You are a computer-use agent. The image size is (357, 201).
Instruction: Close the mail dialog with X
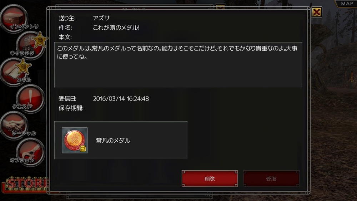(317, 12)
